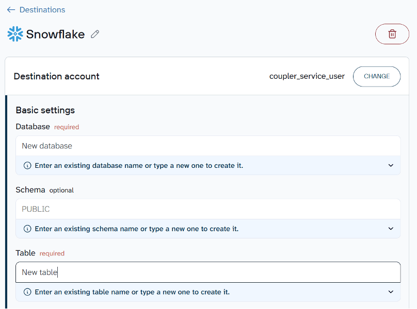Image resolution: width=417 pixels, height=309 pixels.
Task: Expand the table hint using its chevron
Action: 391,291
